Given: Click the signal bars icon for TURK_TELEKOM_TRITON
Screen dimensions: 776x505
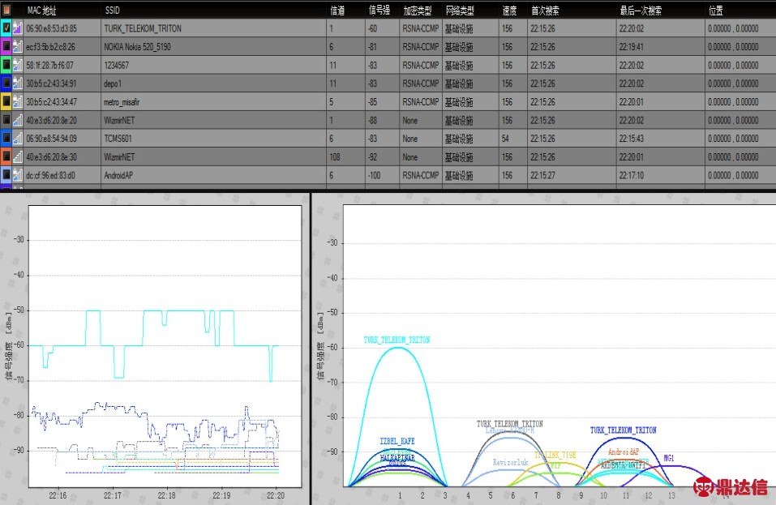Looking at the screenshot, I should pos(18,28).
